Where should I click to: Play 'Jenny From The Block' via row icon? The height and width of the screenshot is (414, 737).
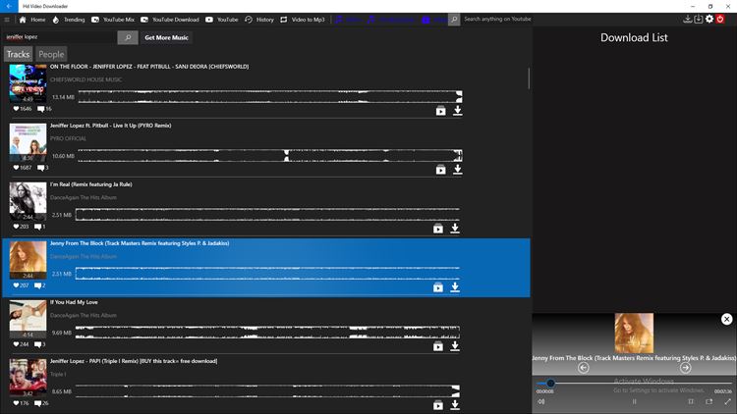[x=438, y=287]
